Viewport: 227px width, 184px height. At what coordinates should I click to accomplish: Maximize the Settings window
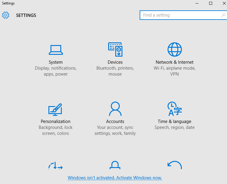click(x=211, y=3)
